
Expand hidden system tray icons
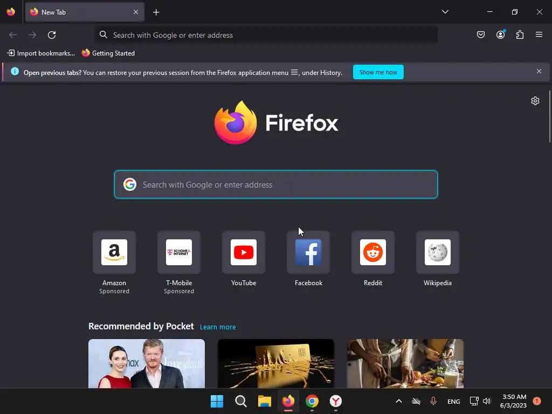(x=399, y=401)
